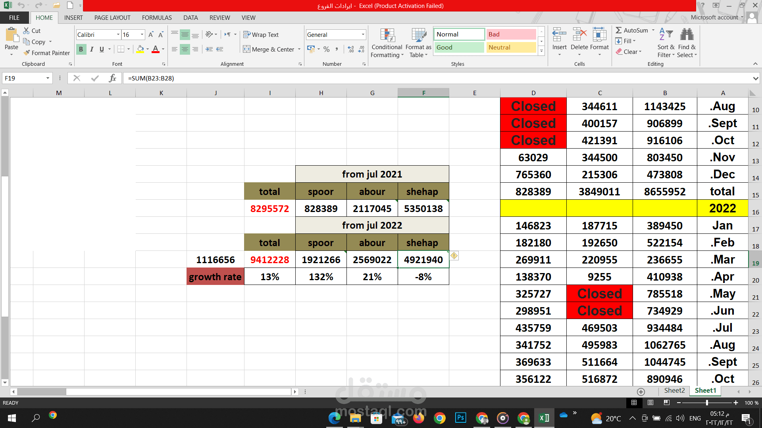The image size is (762, 428).
Task: Click the Conditional Formatting icon
Action: click(387, 35)
